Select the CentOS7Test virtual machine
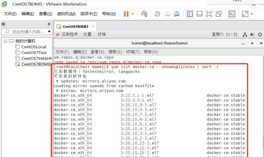264x157 pixels. 34,53
